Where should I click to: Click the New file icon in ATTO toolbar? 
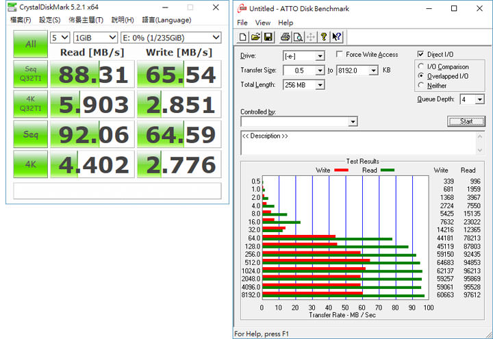tap(244, 37)
